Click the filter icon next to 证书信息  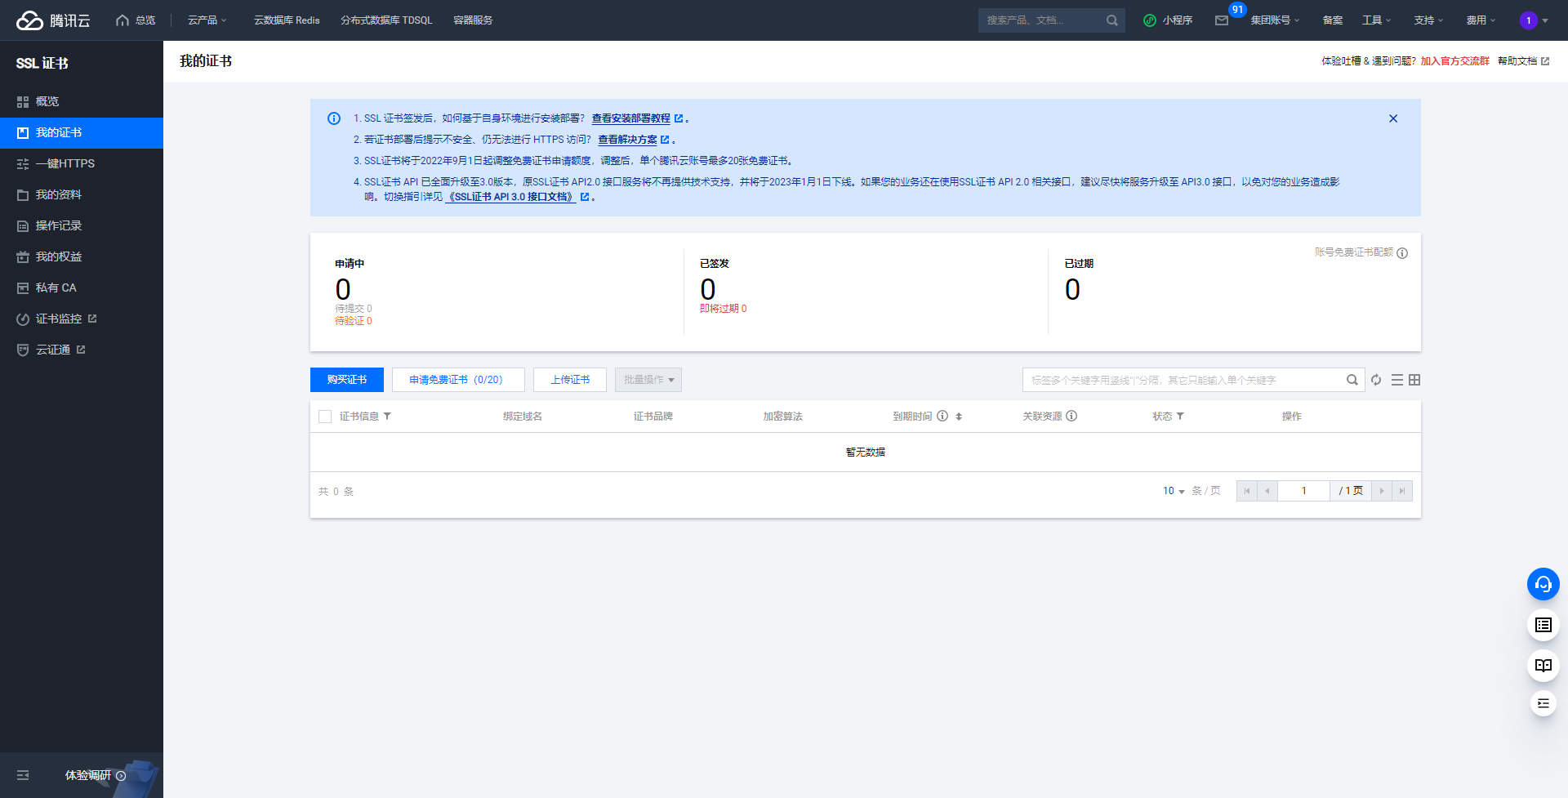coord(387,417)
